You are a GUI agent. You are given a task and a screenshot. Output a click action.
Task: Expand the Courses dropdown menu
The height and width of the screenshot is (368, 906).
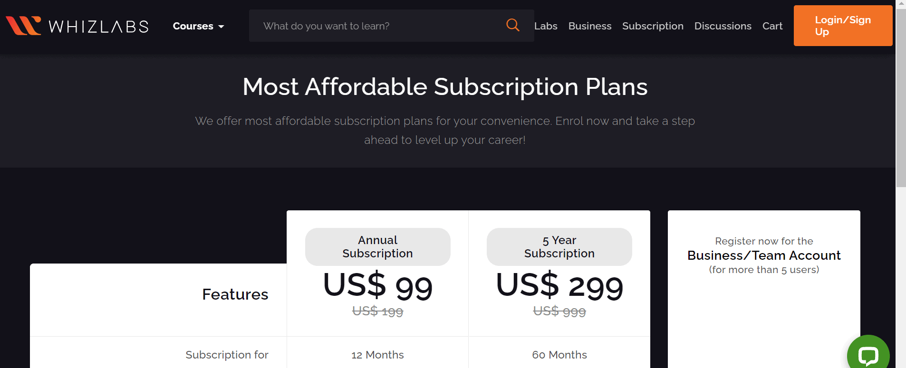(x=198, y=26)
